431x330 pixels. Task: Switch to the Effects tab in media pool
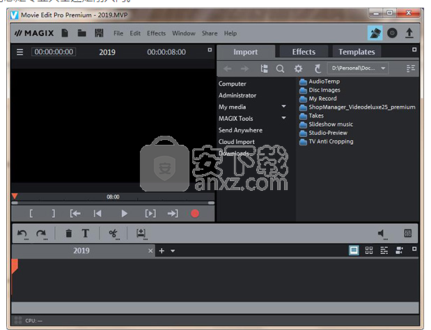pos(304,52)
